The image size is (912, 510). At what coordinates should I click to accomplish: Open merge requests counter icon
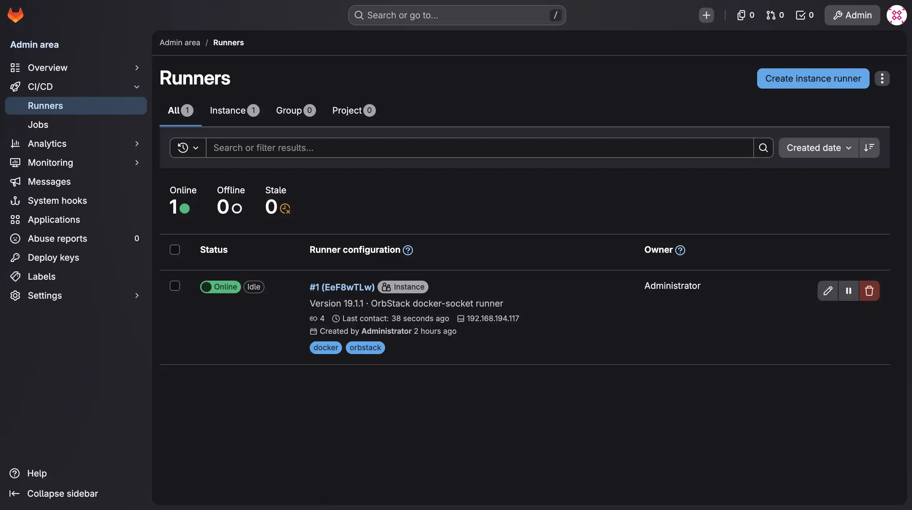[775, 15]
